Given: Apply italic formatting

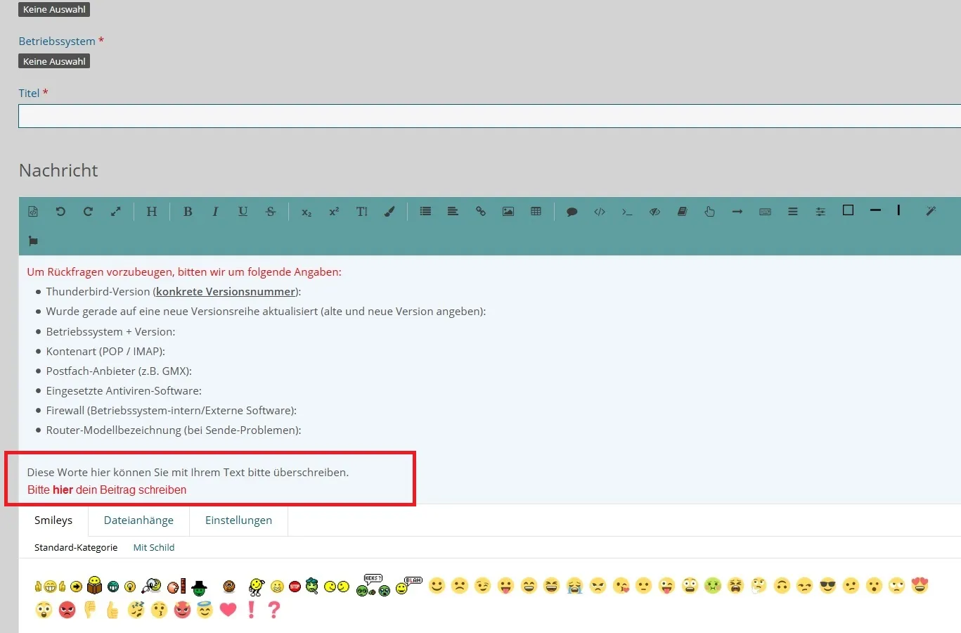Looking at the screenshot, I should pos(215,211).
